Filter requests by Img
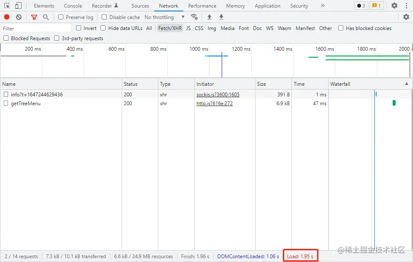 tap(212, 28)
